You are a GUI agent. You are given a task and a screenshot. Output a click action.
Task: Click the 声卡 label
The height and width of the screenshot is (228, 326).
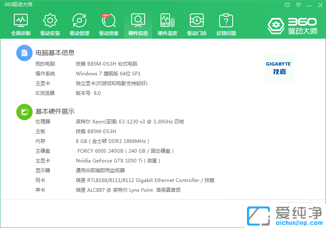(x=40, y=190)
